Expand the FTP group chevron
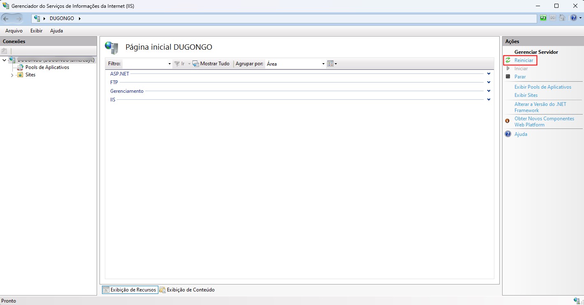Image resolution: width=584 pixels, height=305 pixels. (489, 83)
